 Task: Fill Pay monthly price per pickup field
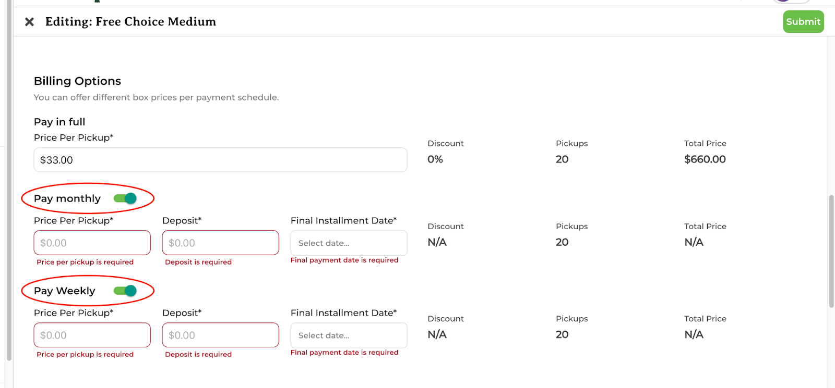tap(92, 243)
